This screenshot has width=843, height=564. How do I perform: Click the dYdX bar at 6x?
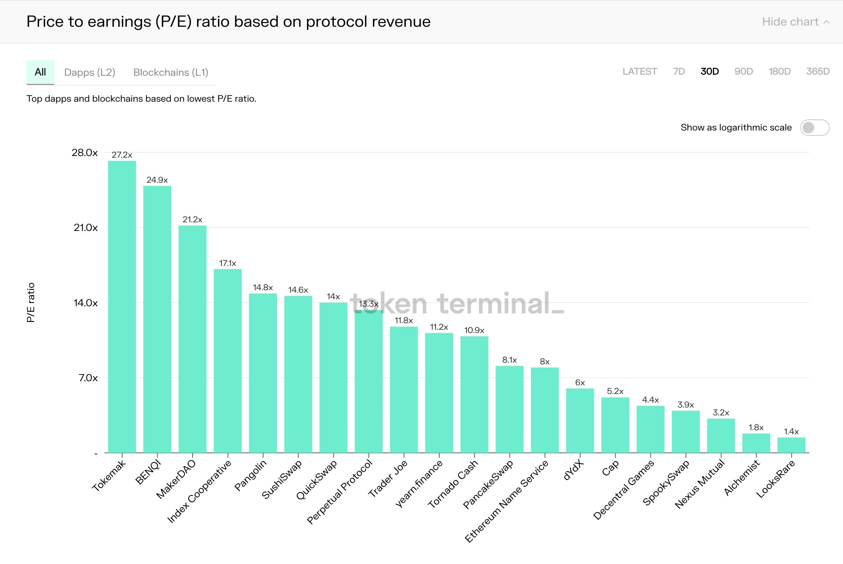coord(580,420)
